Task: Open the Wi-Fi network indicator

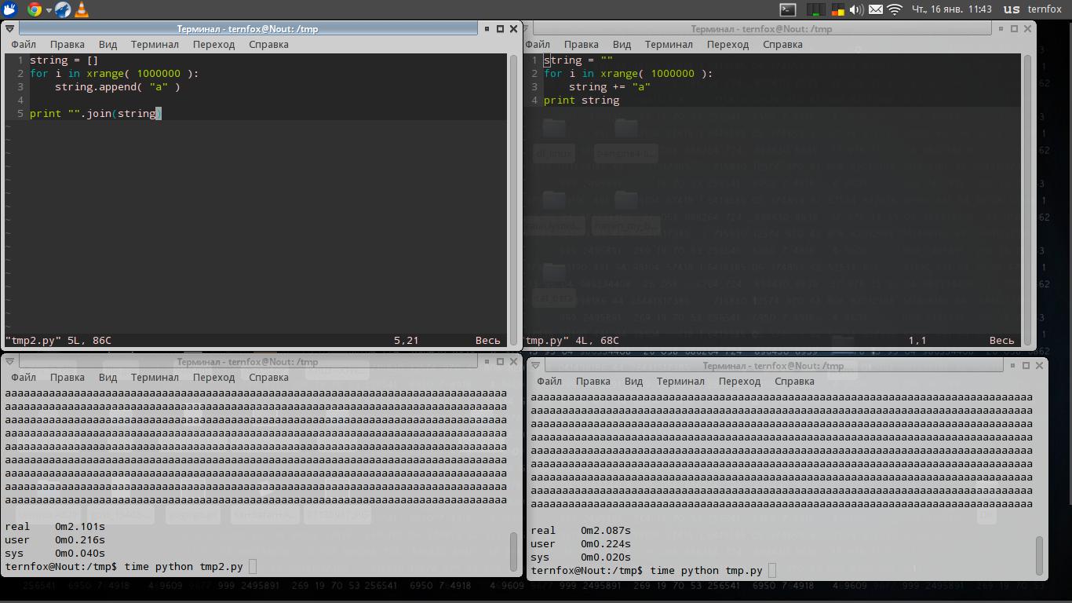Action: [x=895, y=9]
